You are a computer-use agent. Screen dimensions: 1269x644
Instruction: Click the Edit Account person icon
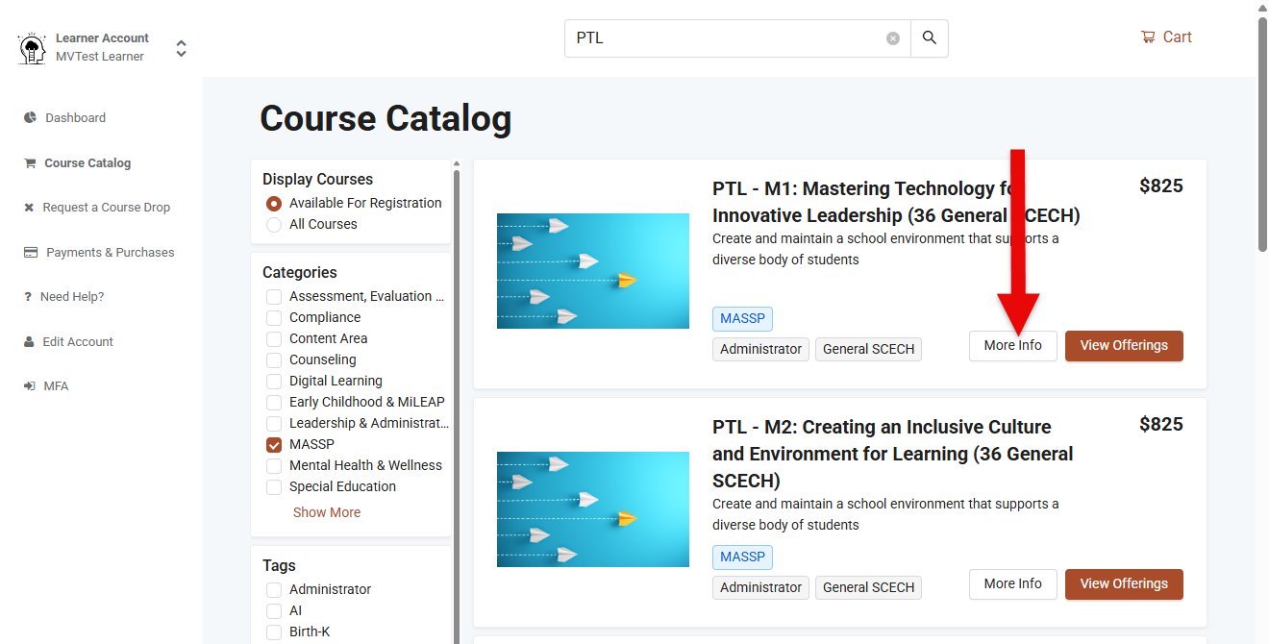29,342
